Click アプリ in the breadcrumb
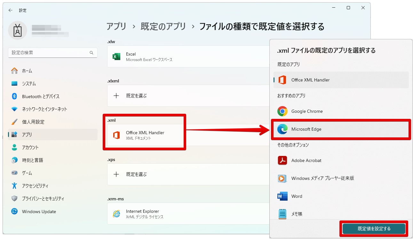The height and width of the screenshot is (239, 413). (116, 26)
